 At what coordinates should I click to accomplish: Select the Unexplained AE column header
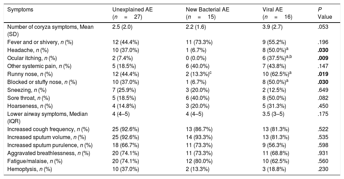click(132, 10)
